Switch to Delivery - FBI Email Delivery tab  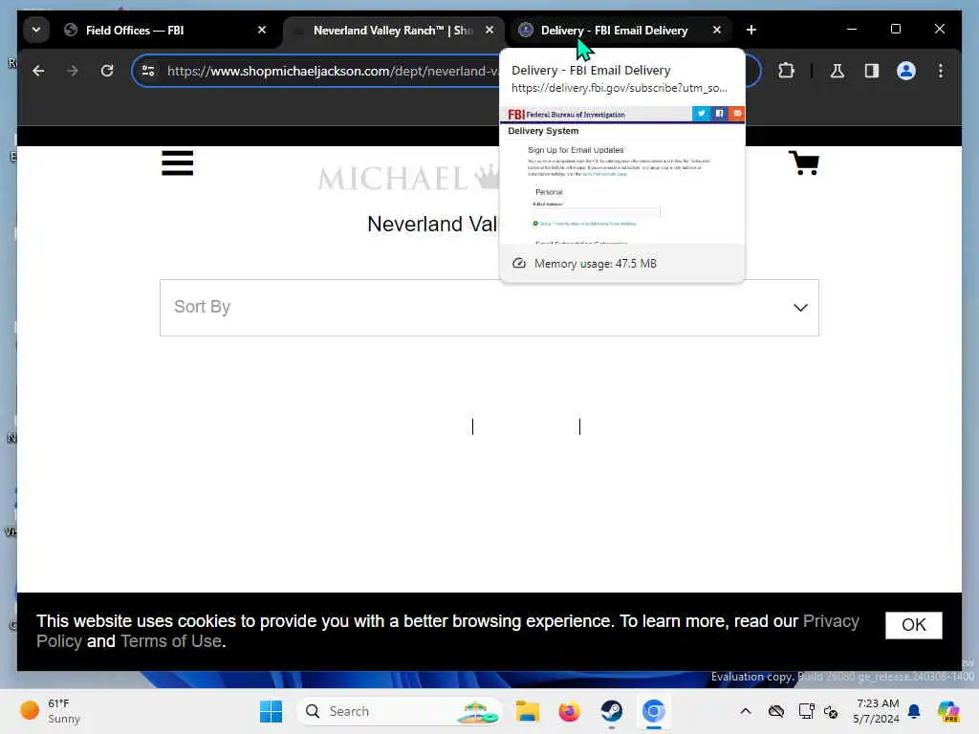615,30
